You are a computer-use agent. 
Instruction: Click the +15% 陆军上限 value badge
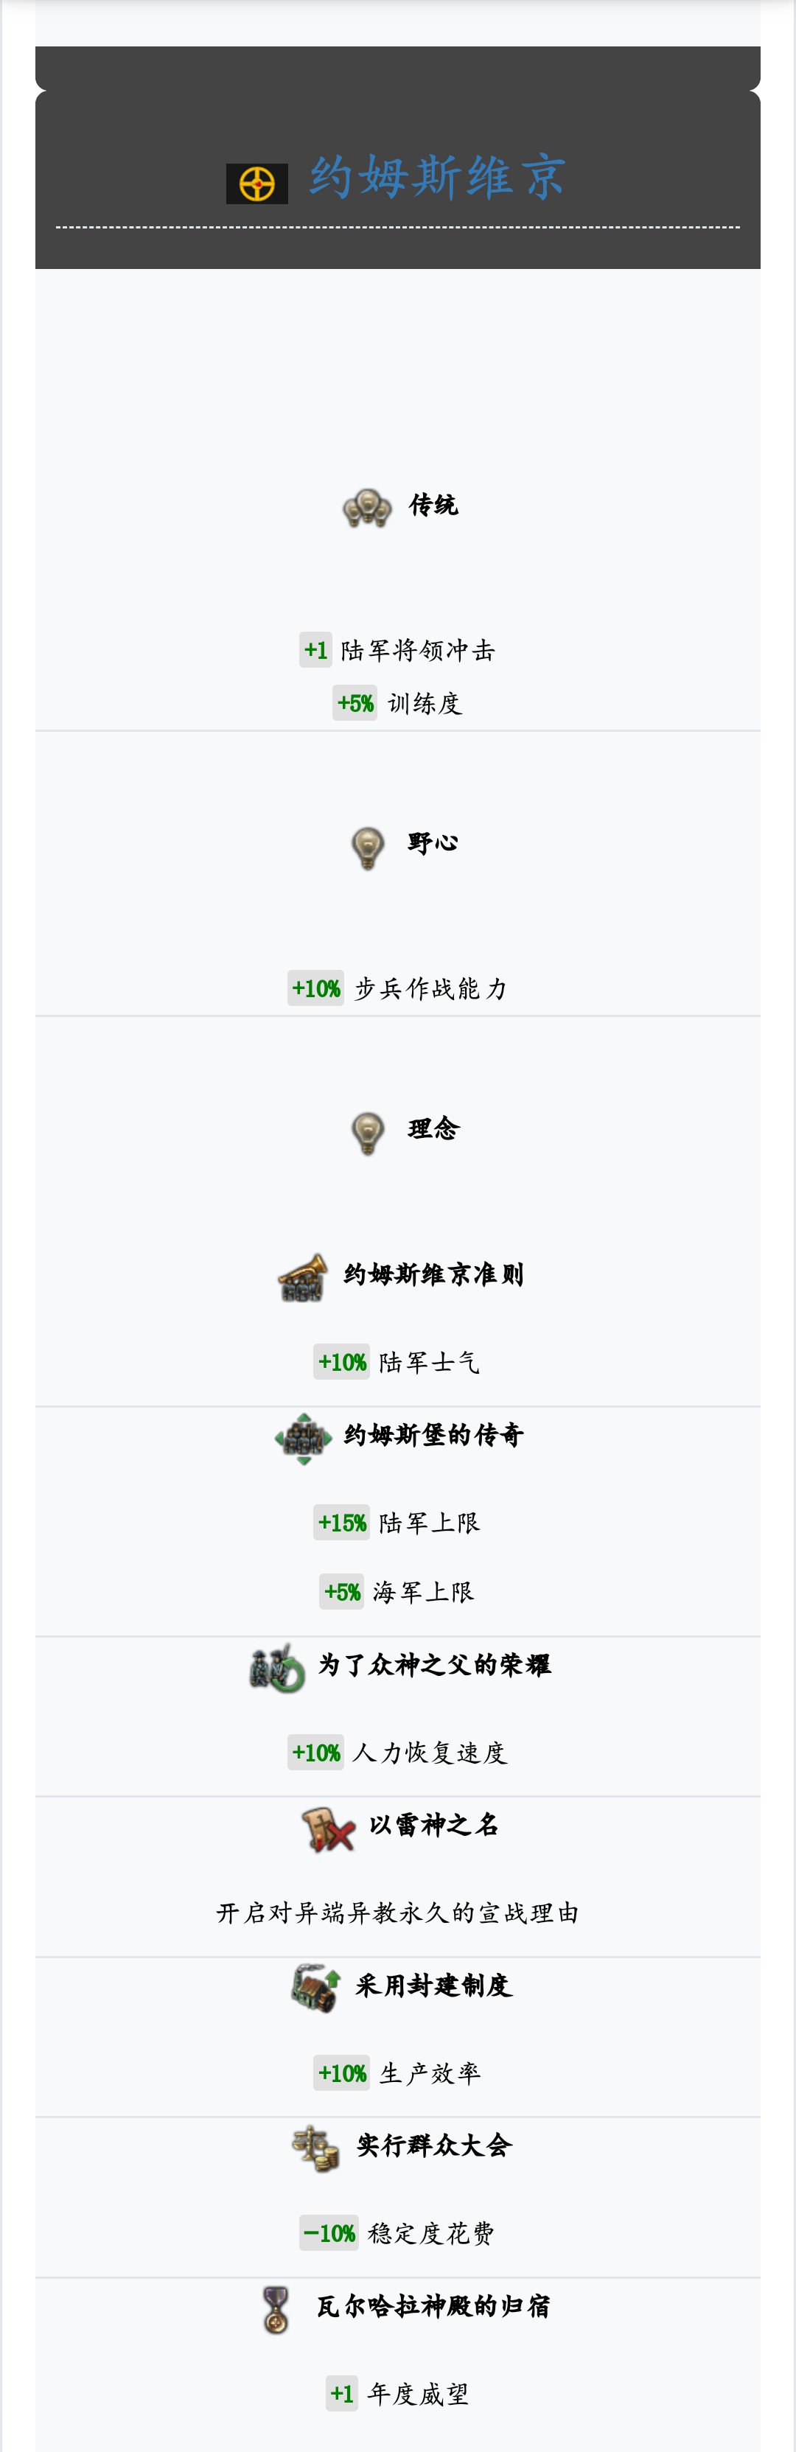(x=342, y=1523)
